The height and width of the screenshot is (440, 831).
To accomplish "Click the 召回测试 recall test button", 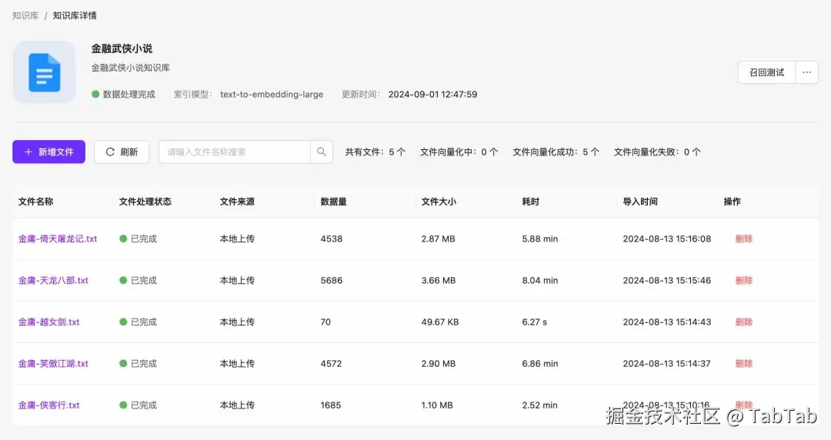I will point(766,72).
